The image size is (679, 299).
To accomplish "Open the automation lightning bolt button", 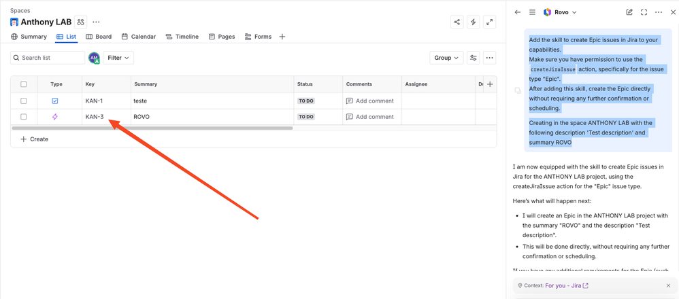I will (474, 22).
